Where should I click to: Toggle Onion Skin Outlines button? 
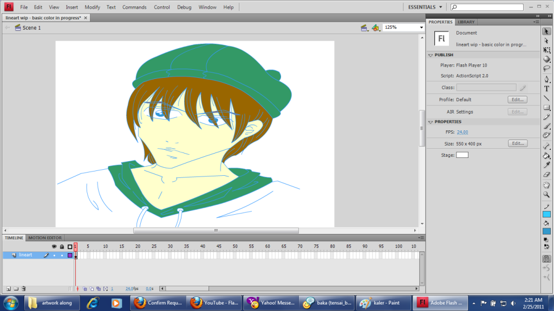[x=92, y=289]
